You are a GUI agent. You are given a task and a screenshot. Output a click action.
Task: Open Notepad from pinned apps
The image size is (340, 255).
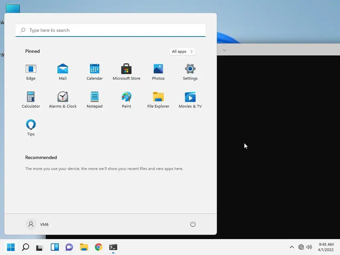click(x=95, y=100)
